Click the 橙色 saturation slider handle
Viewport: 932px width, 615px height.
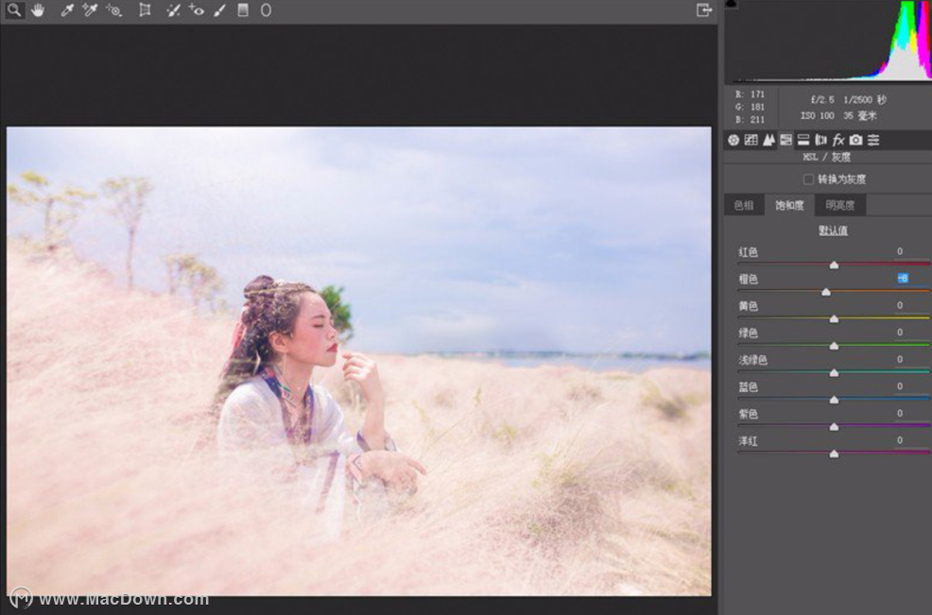826,292
